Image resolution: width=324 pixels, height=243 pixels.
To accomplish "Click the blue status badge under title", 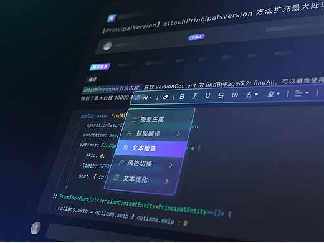I will tap(196, 37).
